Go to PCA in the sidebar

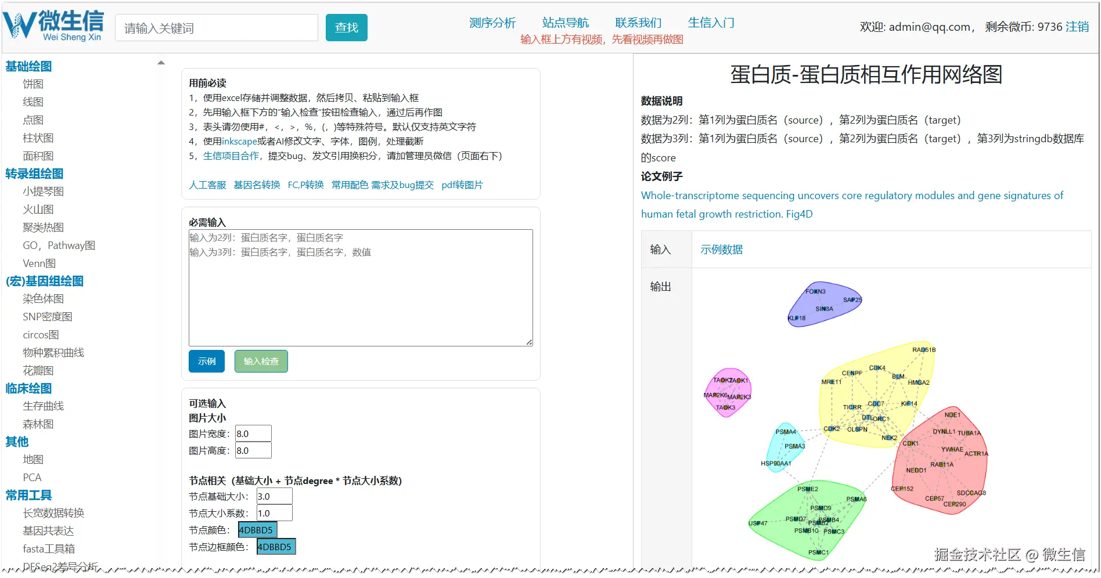[33, 478]
